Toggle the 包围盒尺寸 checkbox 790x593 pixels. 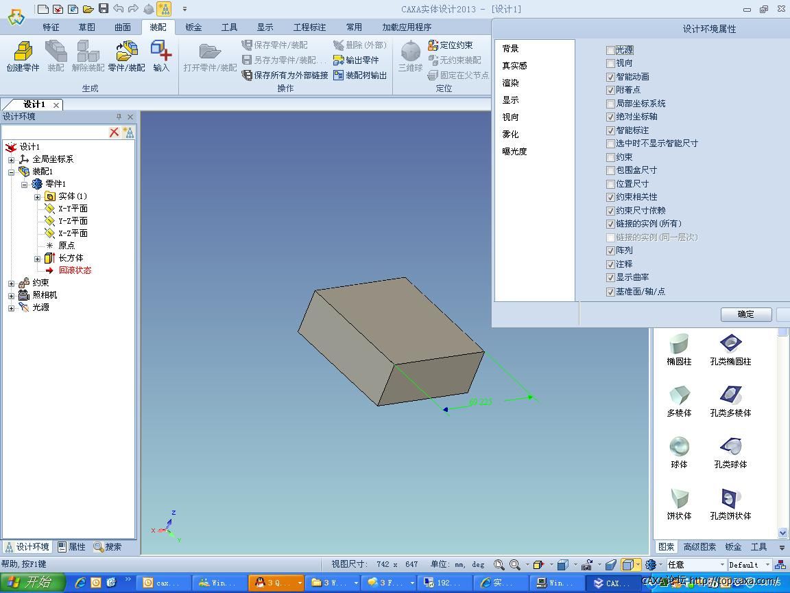(610, 170)
